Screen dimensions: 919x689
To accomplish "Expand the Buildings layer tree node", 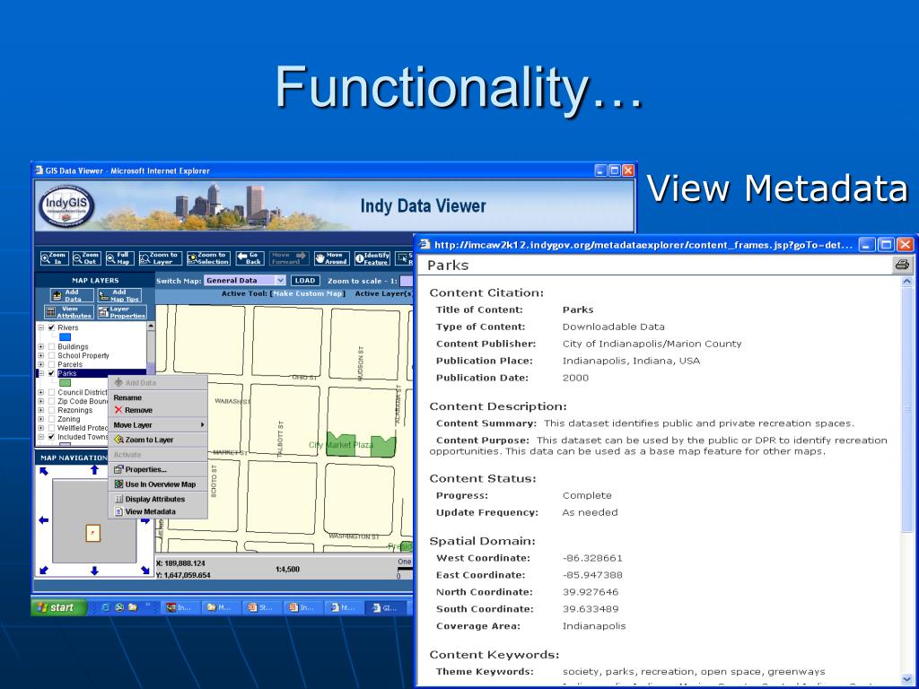I will click(41, 347).
